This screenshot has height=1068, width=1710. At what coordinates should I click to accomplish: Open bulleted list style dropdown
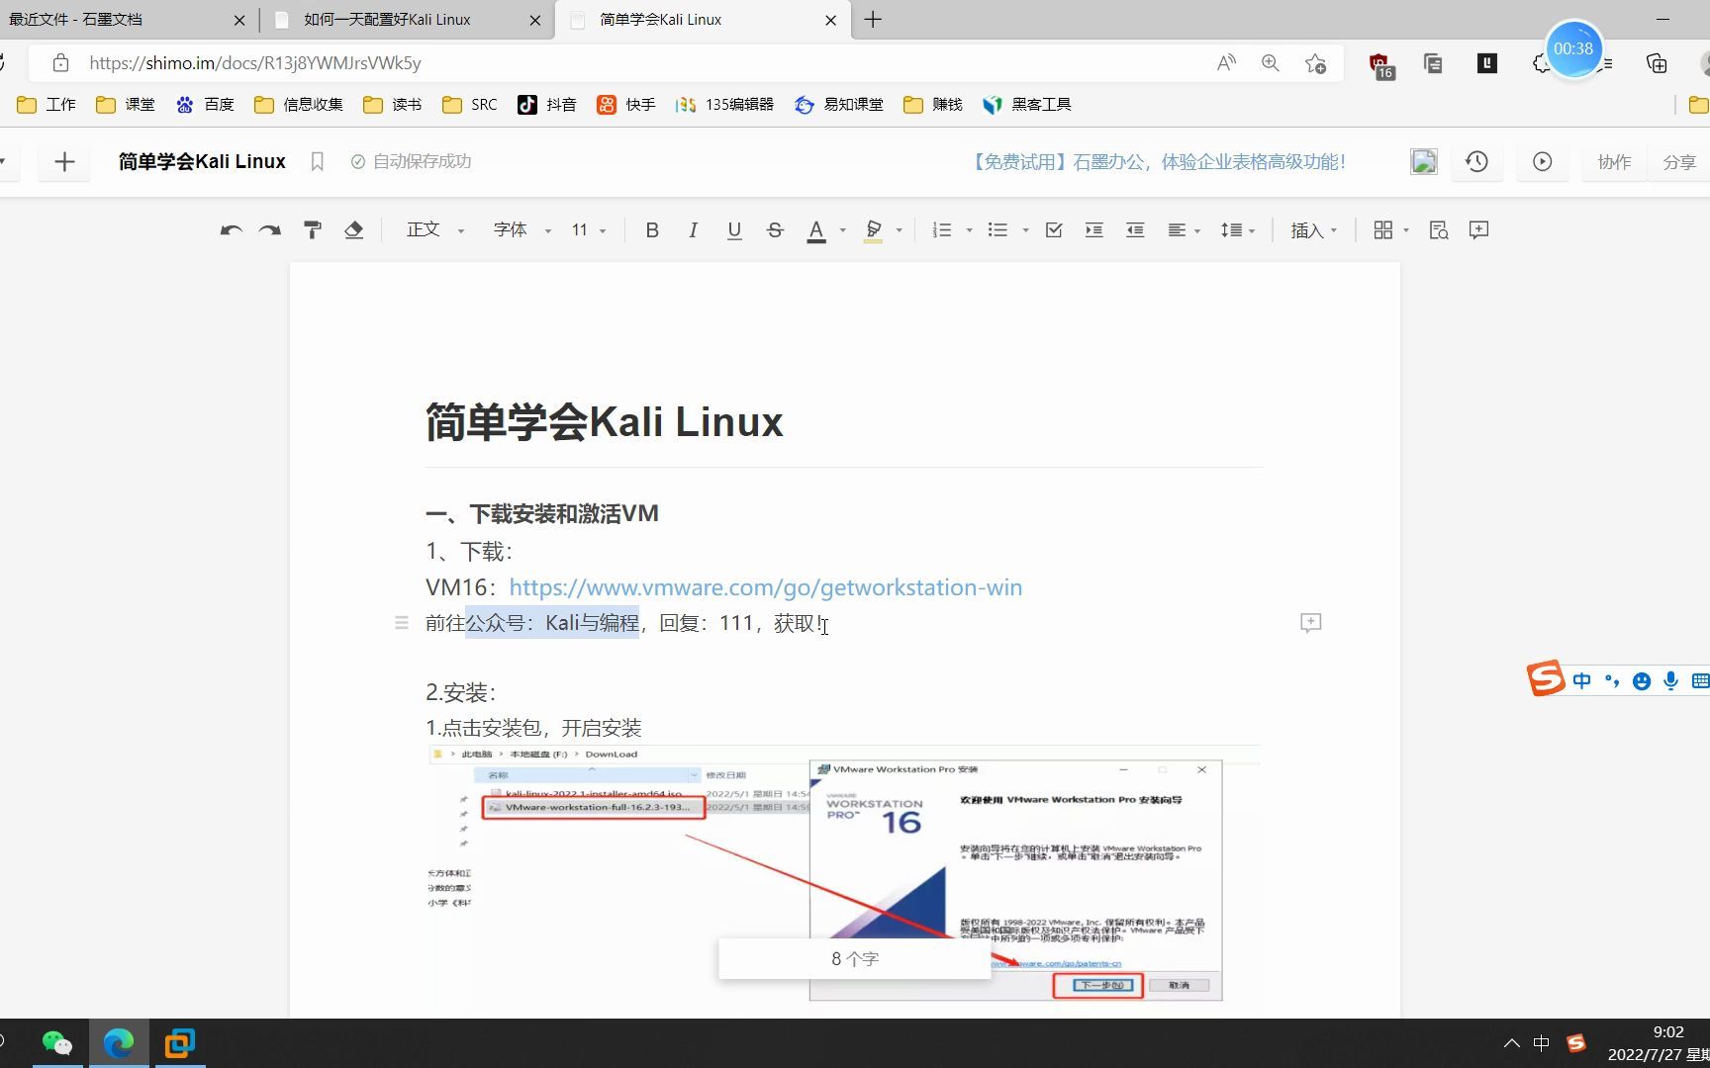1025,231
